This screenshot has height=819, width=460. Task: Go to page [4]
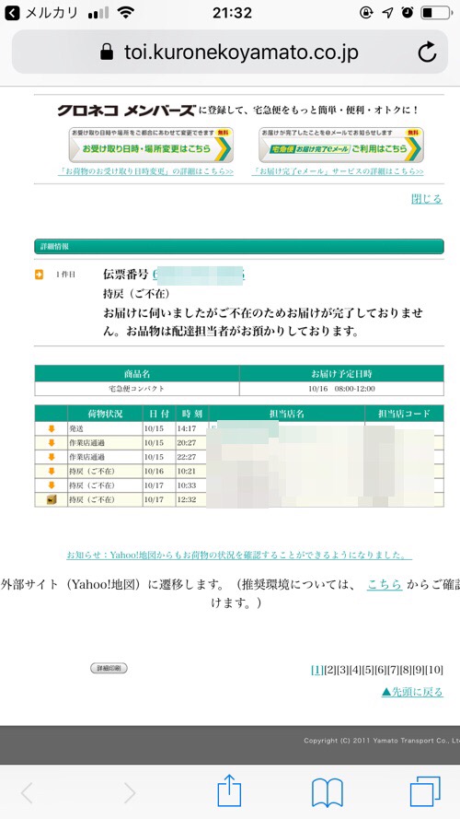point(355,670)
